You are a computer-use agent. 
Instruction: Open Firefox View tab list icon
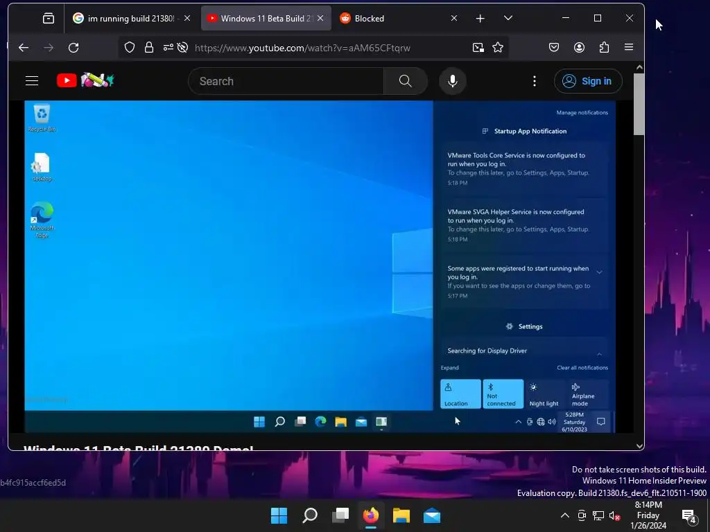[48, 18]
